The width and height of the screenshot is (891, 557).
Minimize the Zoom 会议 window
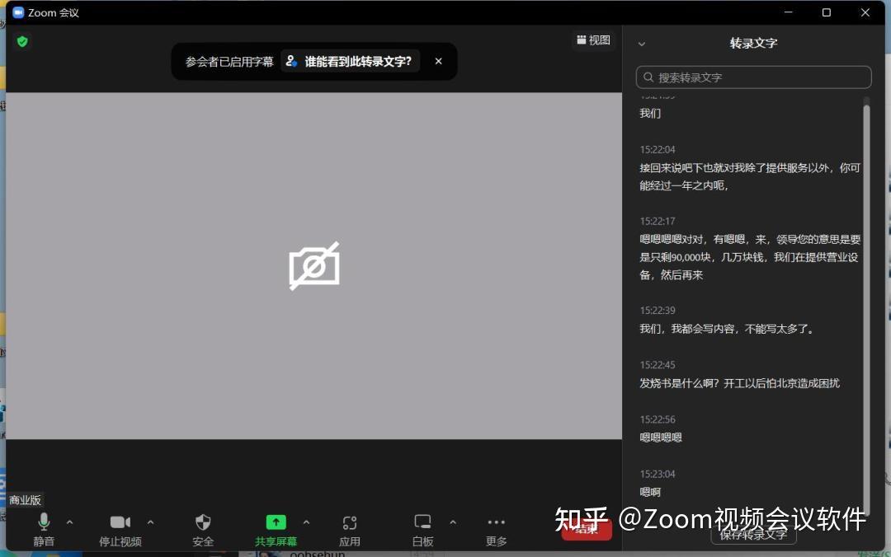coord(788,12)
